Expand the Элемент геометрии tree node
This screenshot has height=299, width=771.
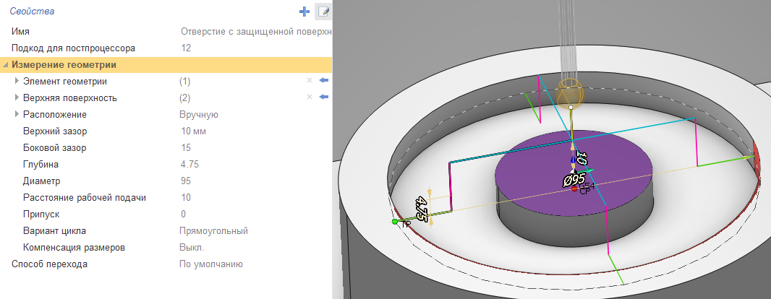coord(17,81)
